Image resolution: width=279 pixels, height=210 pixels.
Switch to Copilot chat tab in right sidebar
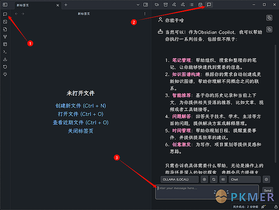click(209, 5)
